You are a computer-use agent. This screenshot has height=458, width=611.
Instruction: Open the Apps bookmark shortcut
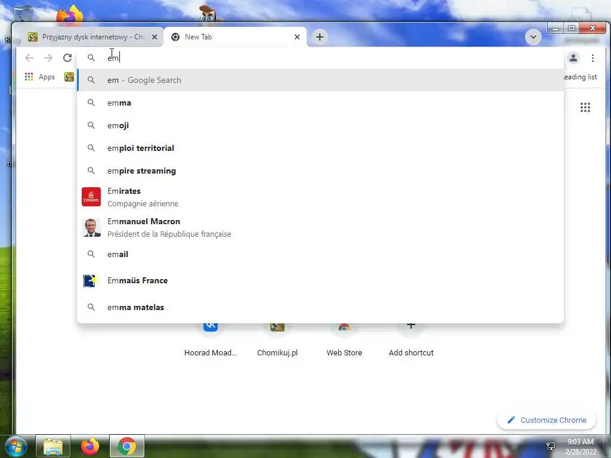(40, 77)
